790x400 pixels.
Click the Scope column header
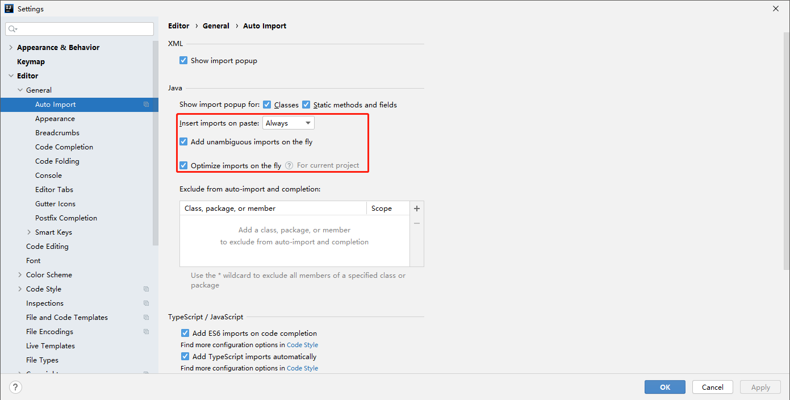tap(388, 209)
